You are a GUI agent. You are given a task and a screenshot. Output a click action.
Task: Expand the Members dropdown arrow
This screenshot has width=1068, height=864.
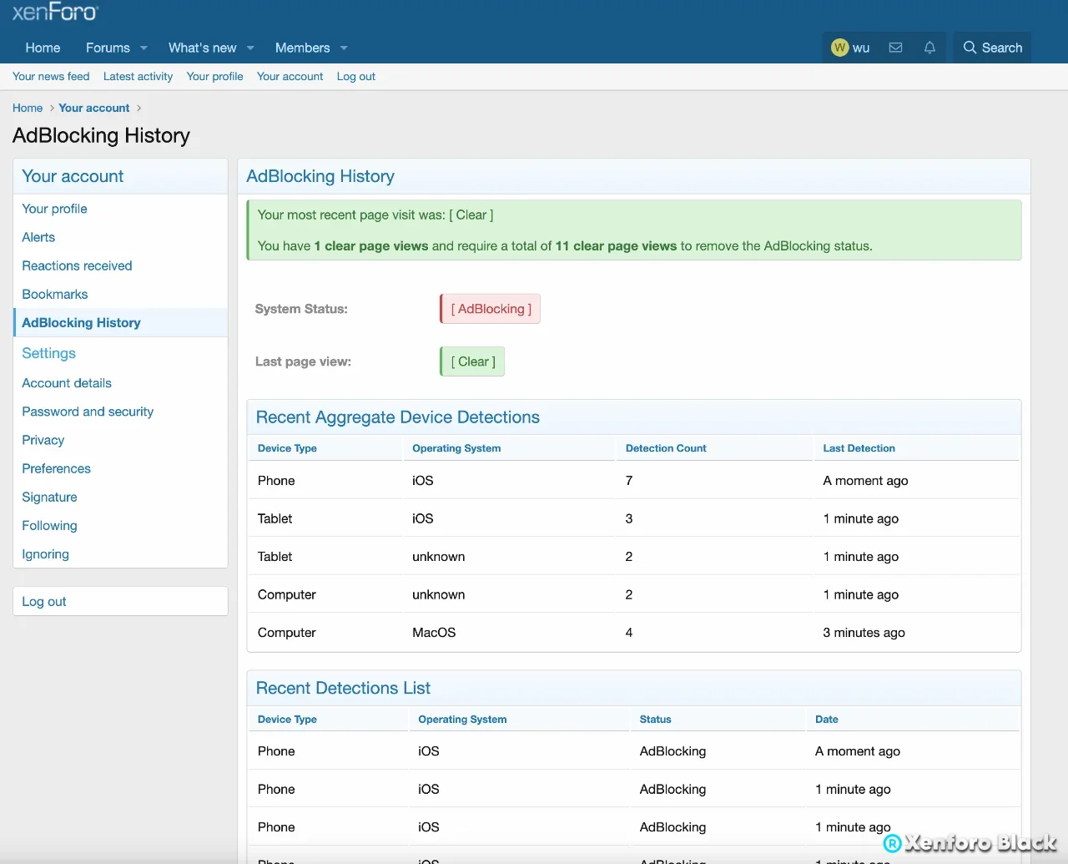tap(344, 48)
